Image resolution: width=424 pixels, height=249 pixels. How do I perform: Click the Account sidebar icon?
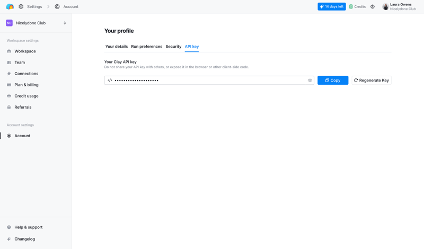point(9,136)
